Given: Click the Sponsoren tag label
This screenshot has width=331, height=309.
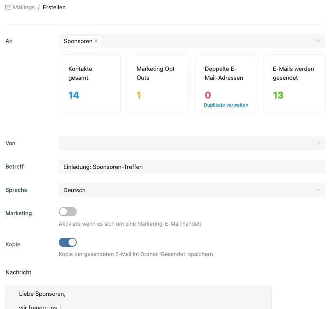Looking at the screenshot, I should (x=78, y=41).
